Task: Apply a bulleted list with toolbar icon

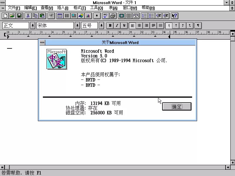Action: [x=152, y=16]
